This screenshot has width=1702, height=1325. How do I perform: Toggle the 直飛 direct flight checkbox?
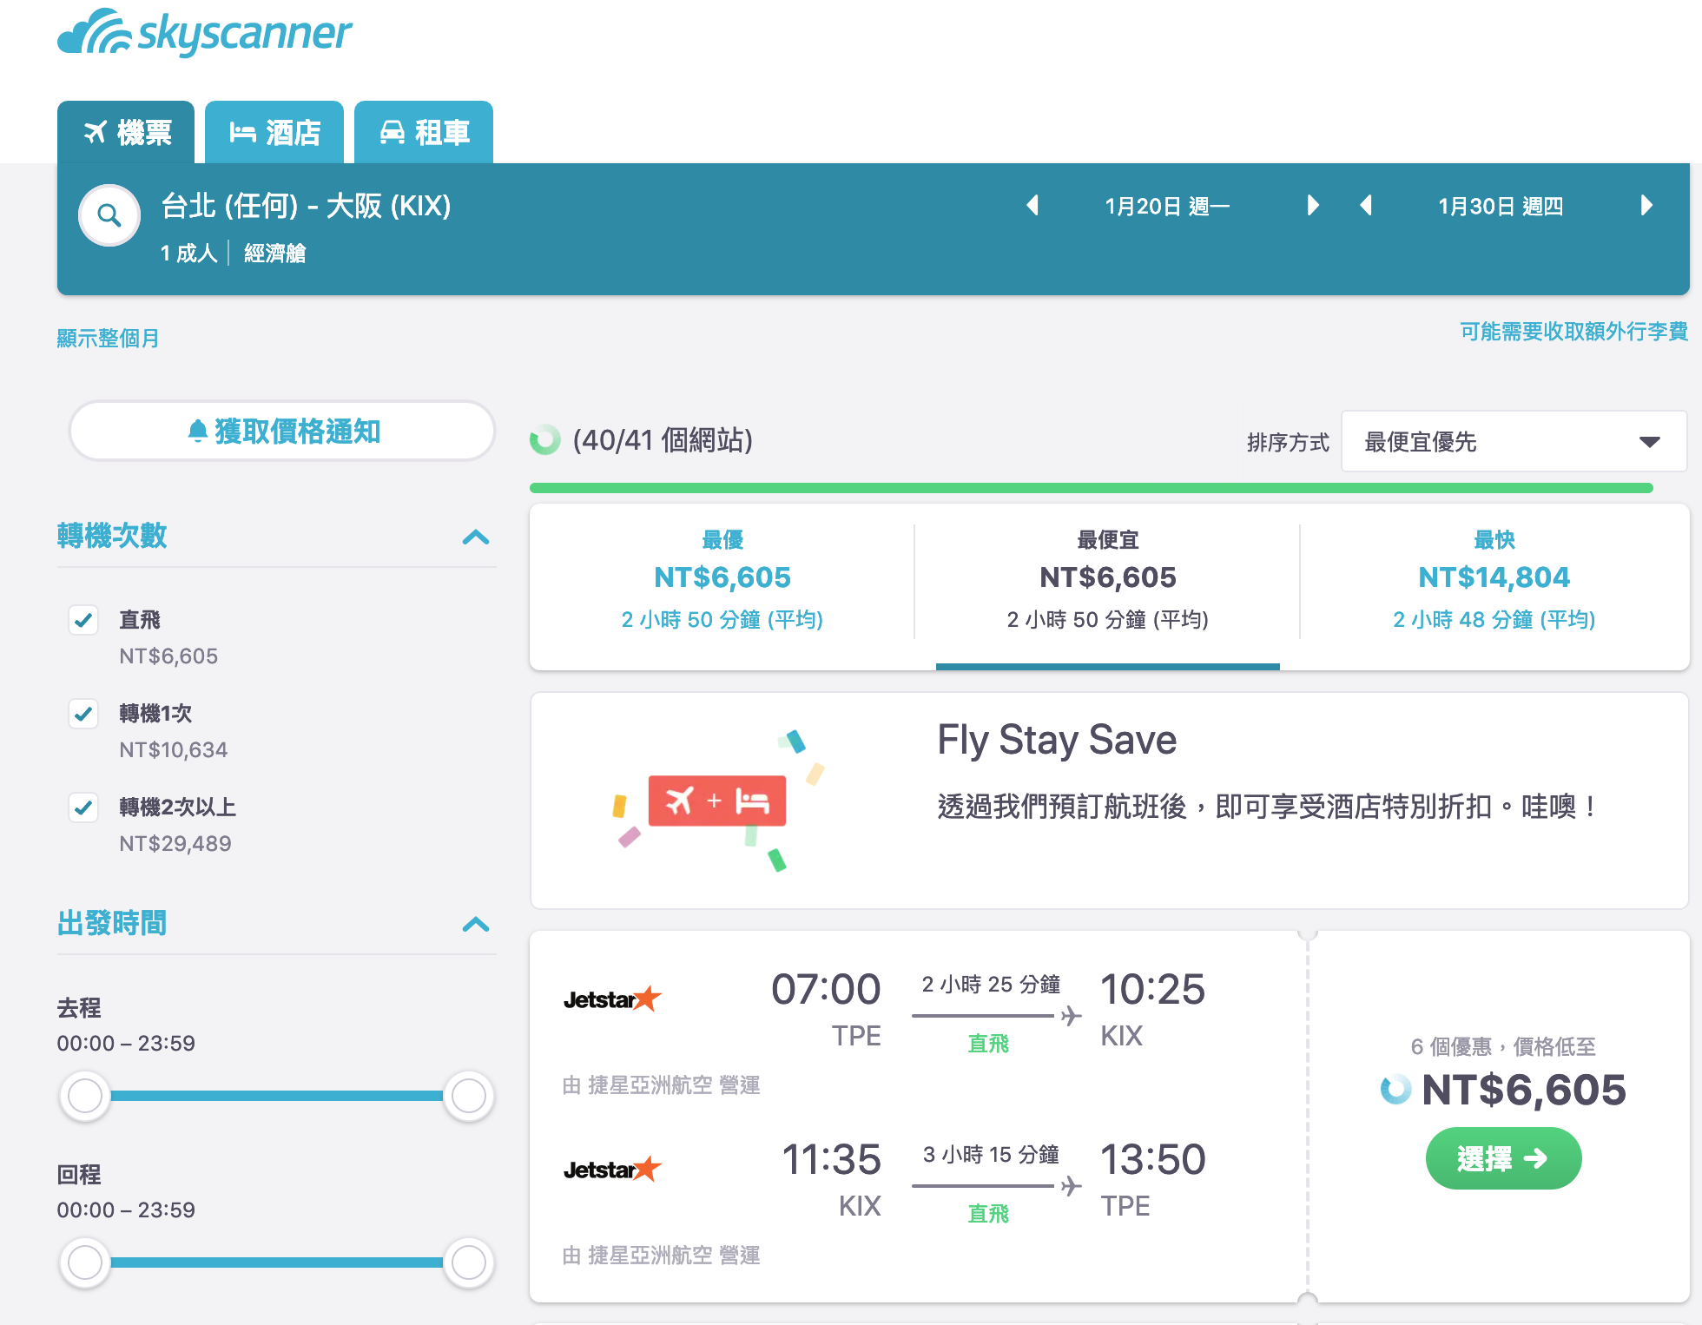point(83,620)
